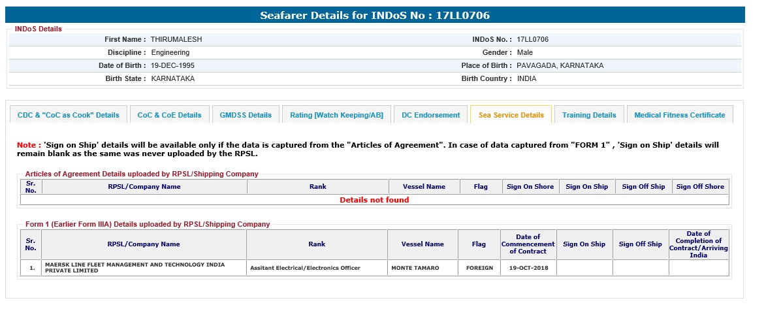Click the Sea Service Details tab
This screenshot has height=309, width=766.
point(511,115)
